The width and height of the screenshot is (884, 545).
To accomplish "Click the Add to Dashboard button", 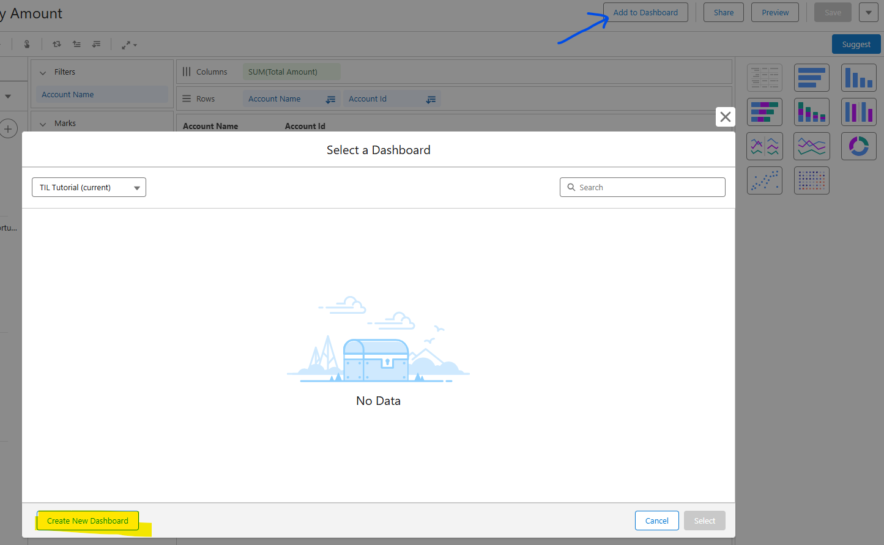I will (645, 12).
